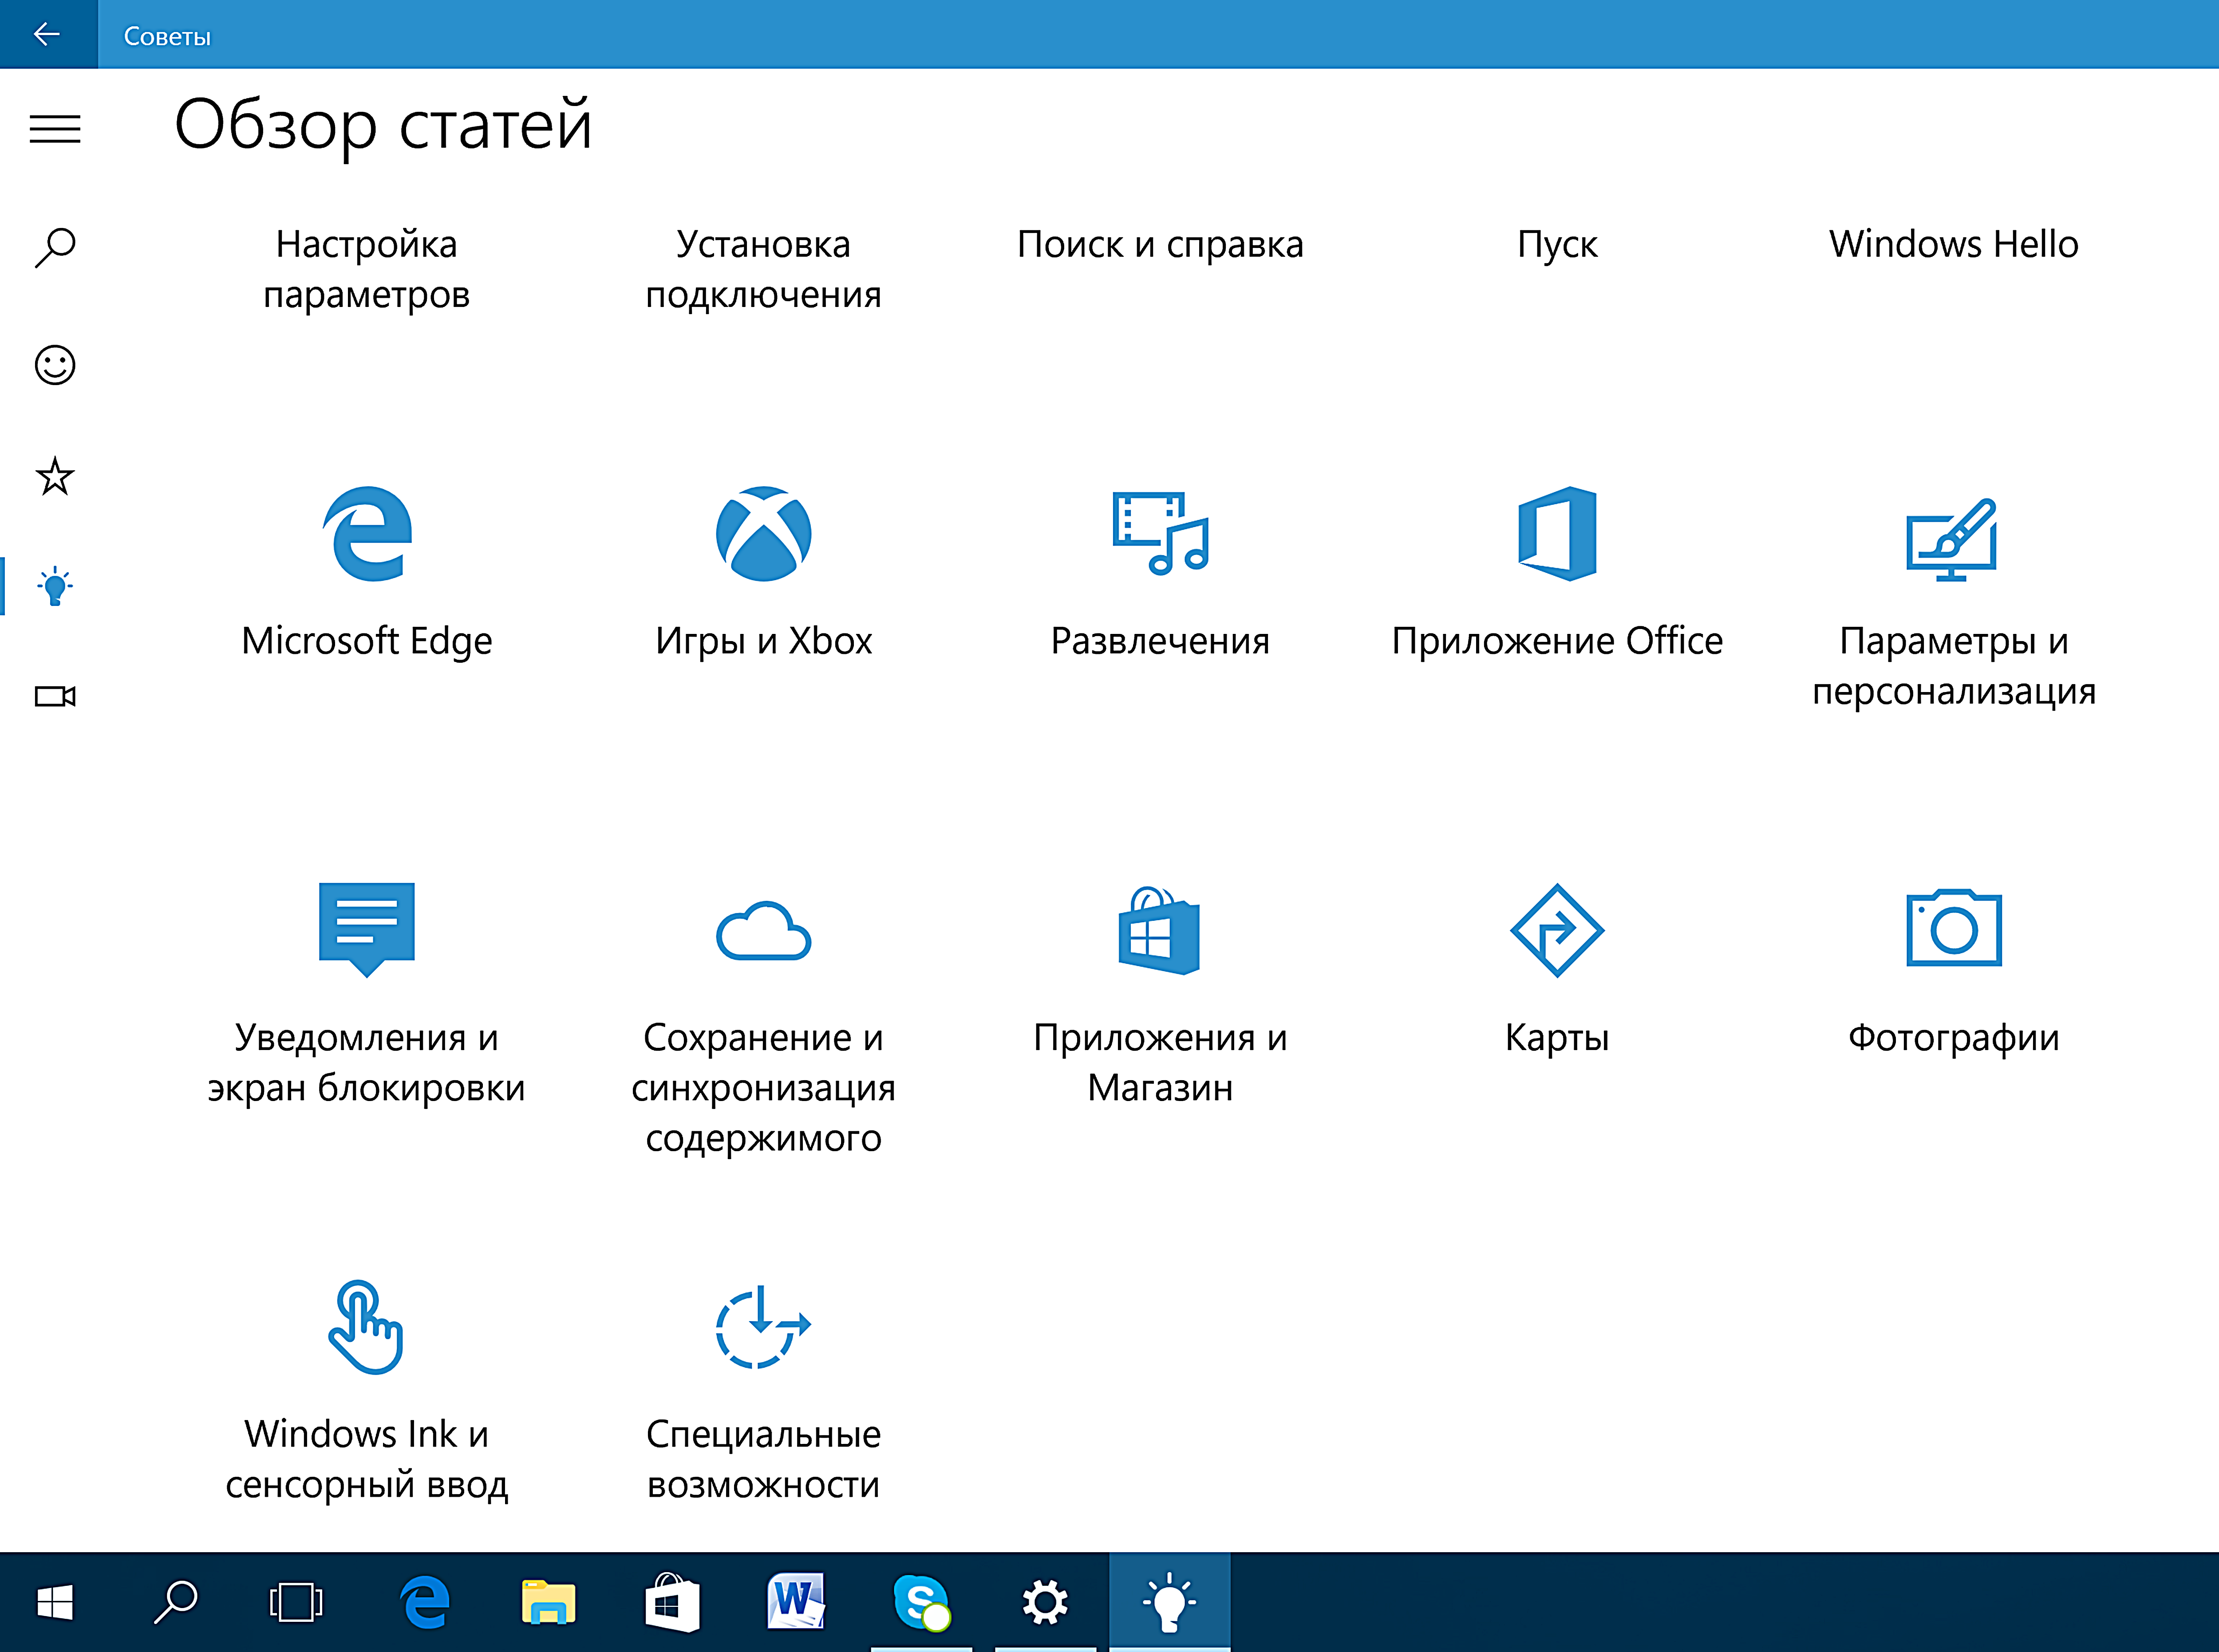2219x1652 pixels.
Task: Open the 'Microsoft Edge' label
Action: [x=367, y=641]
